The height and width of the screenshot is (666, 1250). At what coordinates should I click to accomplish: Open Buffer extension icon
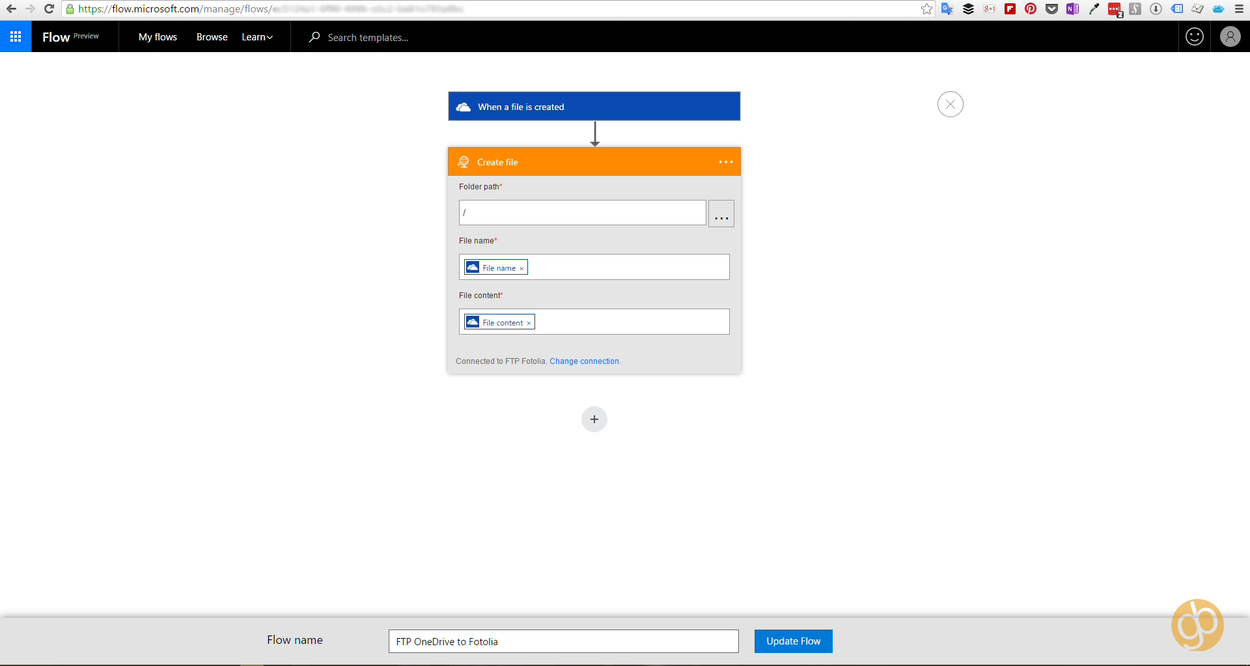[968, 9]
